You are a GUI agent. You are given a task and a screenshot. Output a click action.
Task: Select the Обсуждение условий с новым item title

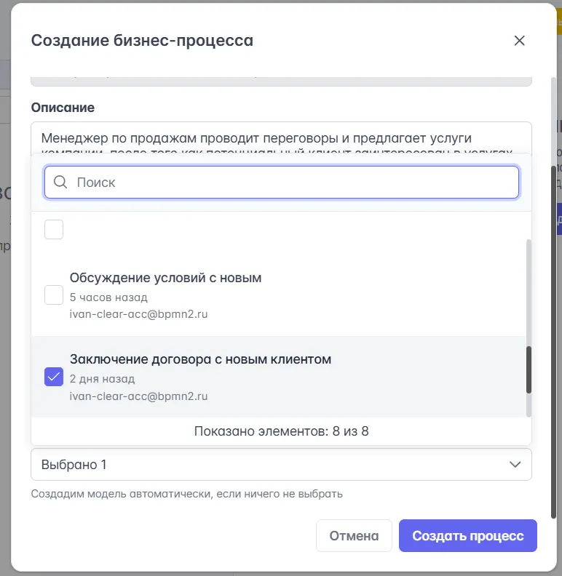[165, 278]
